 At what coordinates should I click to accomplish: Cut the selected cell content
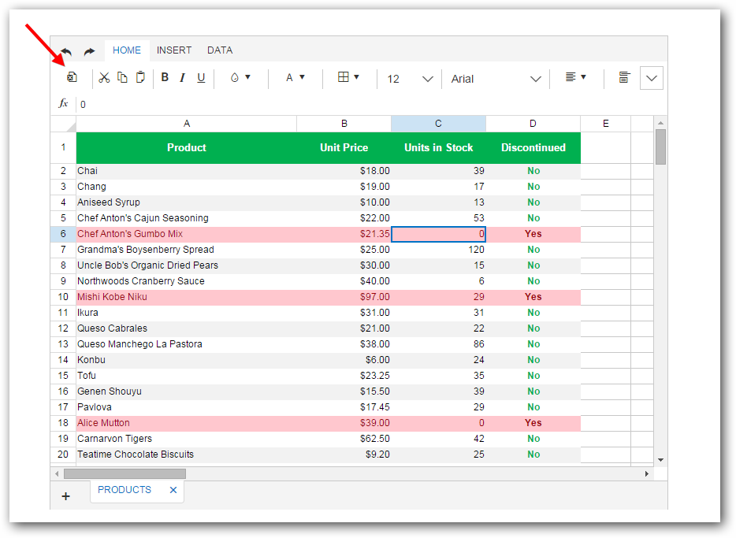click(x=104, y=77)
